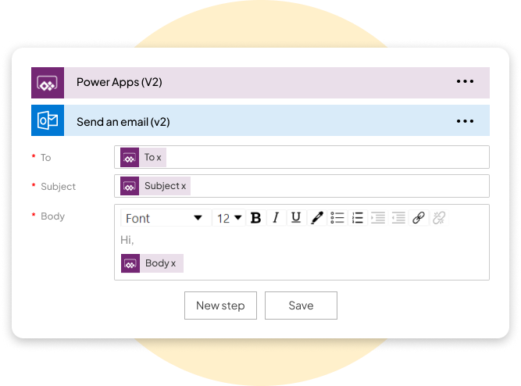Screen dimensions: 521x386
Task: Open Send an email (v2) options menu
Action: [465, 121]
